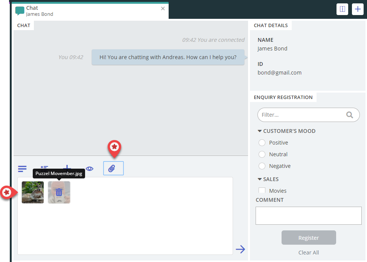Send the message with the arrow icon
Image resolution: width=367 pixels, height=262 pixels.
(240, 249)
